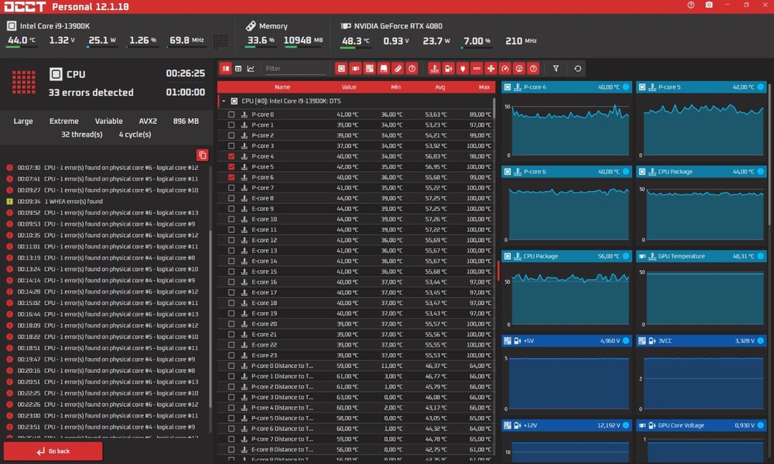Select the P-core 3 Distance to T... row
This screenshot has width=774, height=464.
pyautogui.click(x=355, y=397)
